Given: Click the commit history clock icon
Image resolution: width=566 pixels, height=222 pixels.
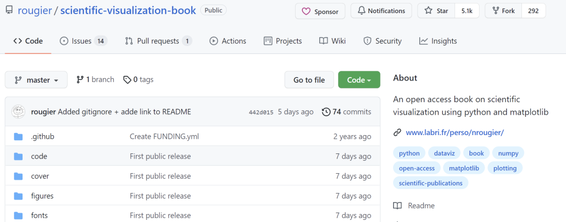Looking at the screenshot, I should 326,112.
